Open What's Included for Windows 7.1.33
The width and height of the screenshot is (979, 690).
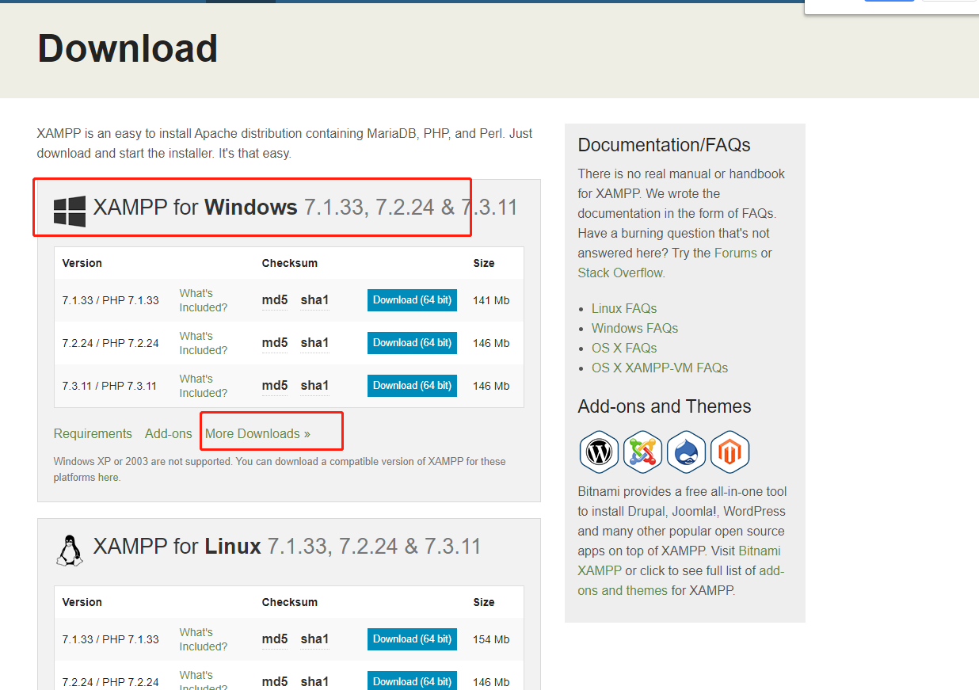[x=203, y=300]
